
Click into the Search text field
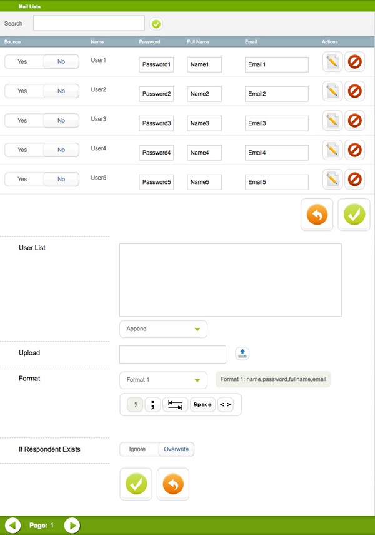(x=89, y=24)
